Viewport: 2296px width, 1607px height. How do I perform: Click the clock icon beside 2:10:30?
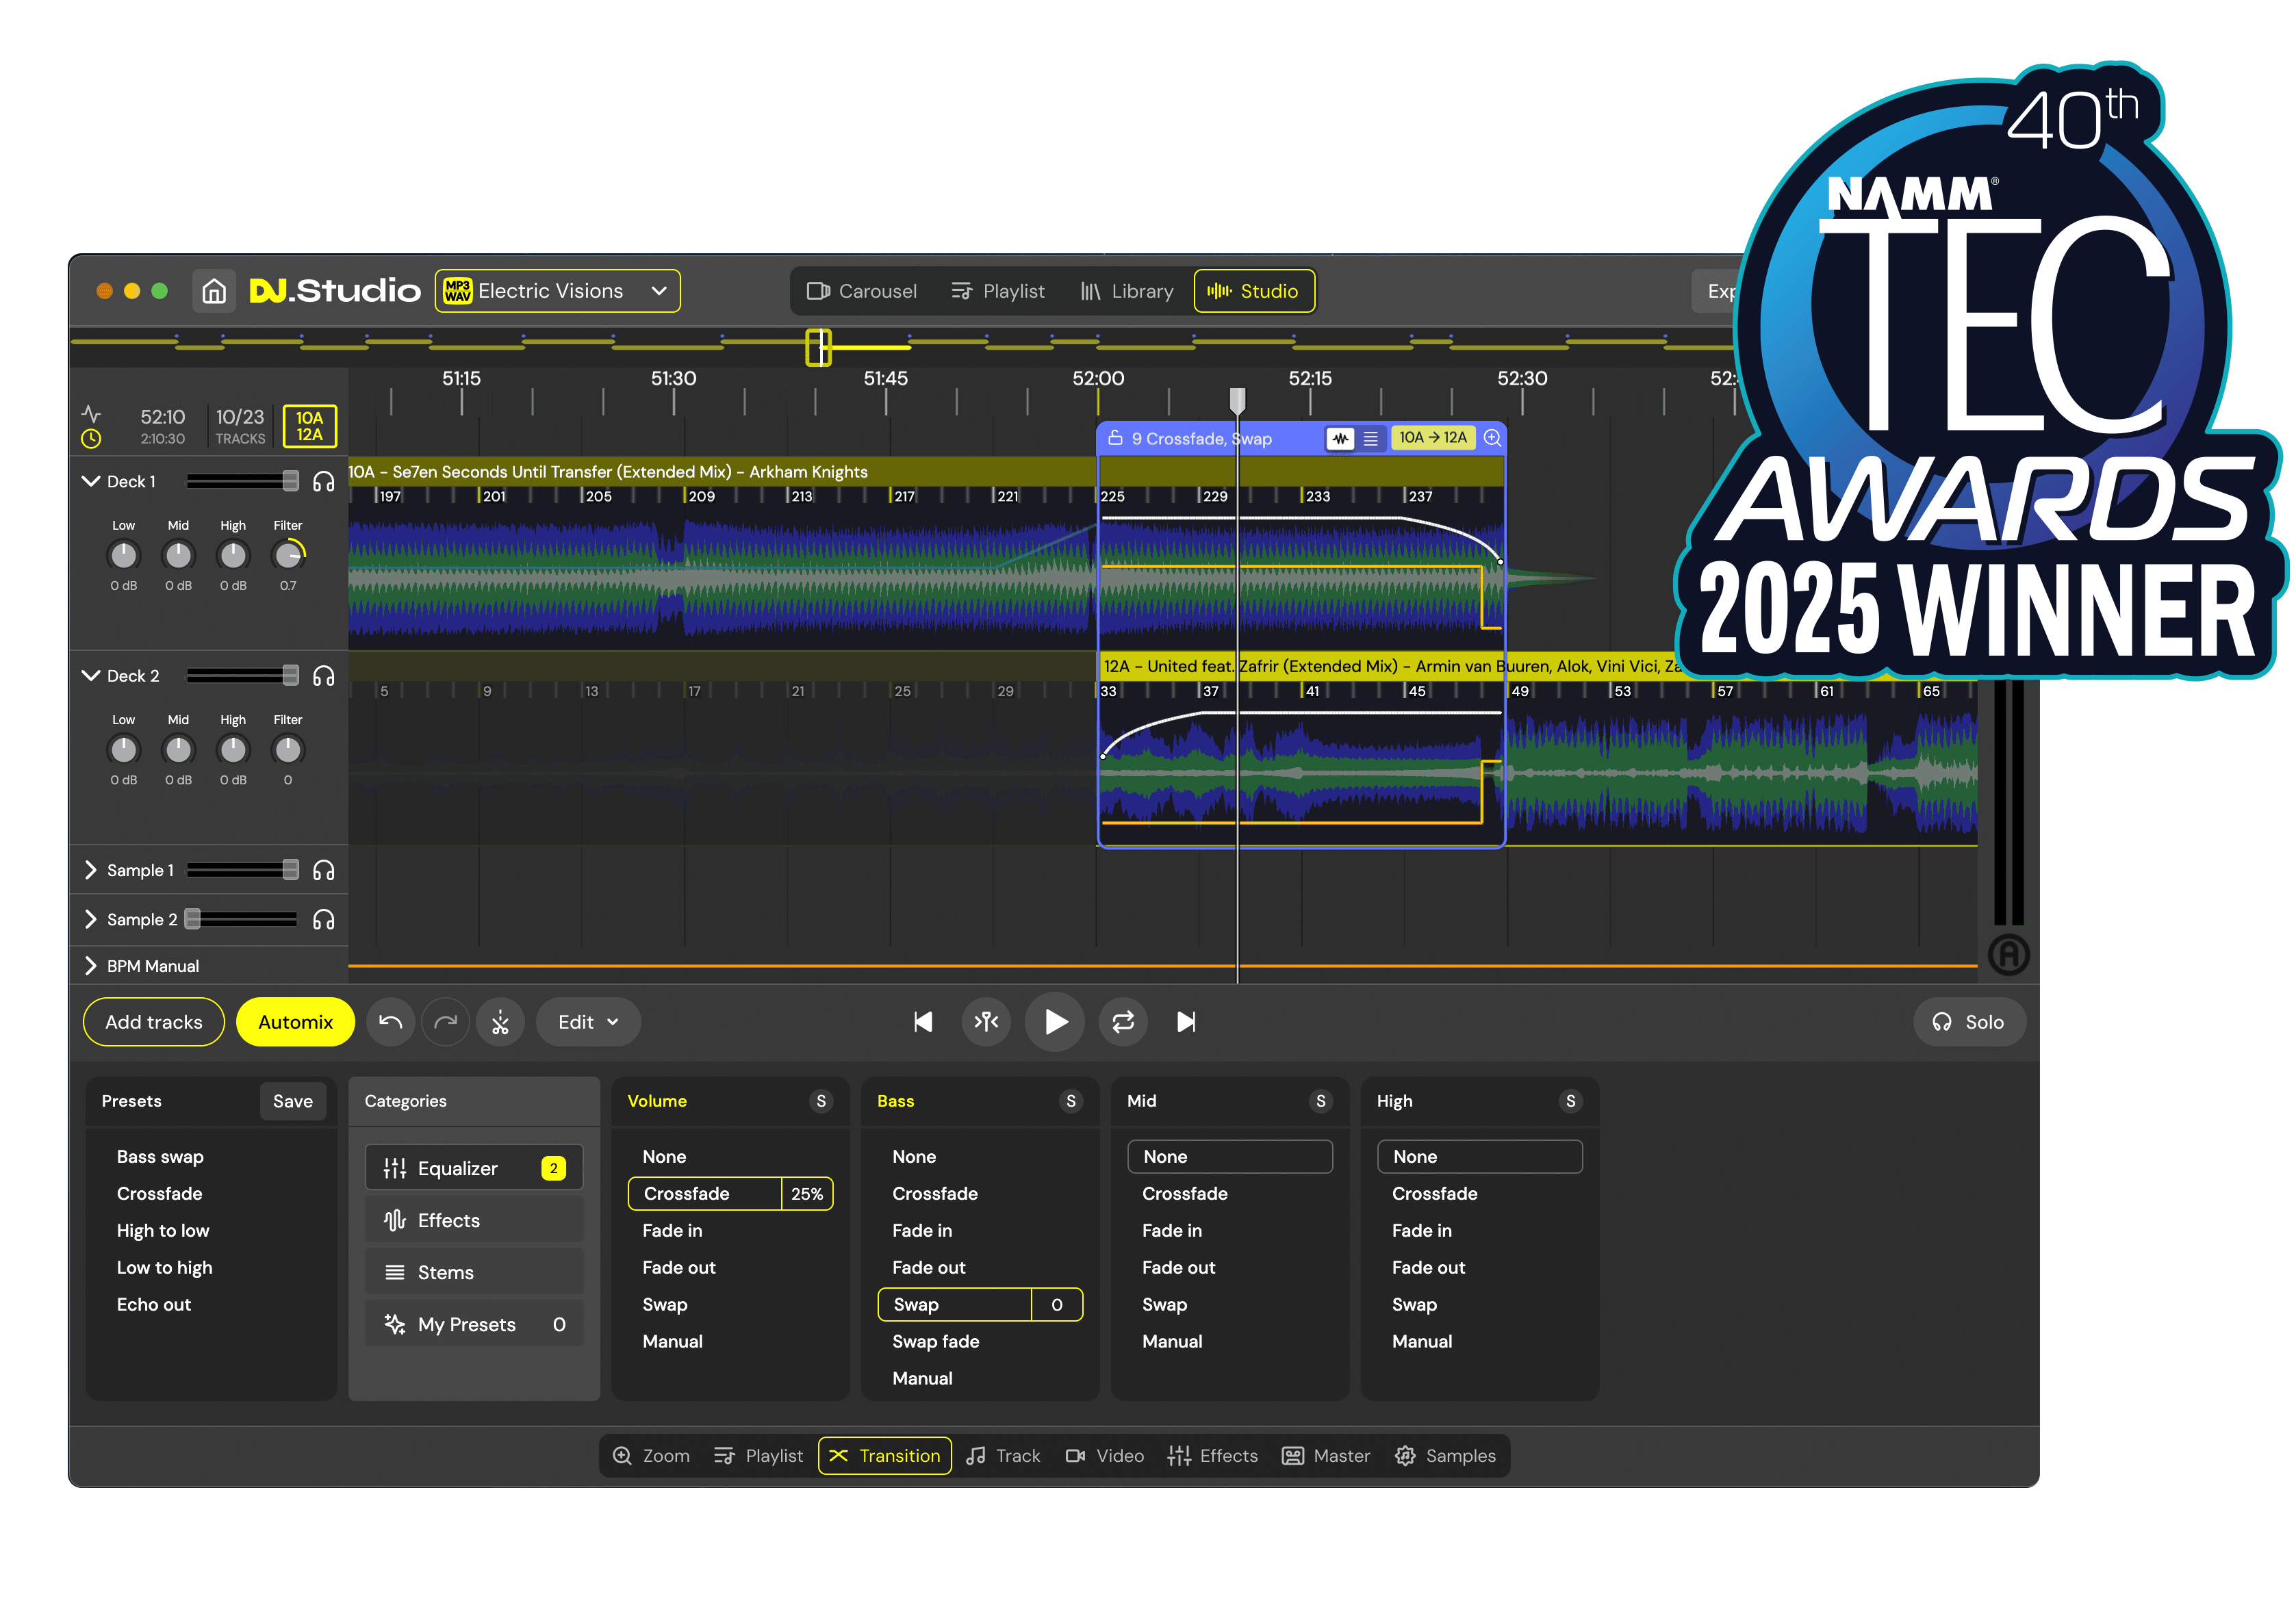[91, 439]
